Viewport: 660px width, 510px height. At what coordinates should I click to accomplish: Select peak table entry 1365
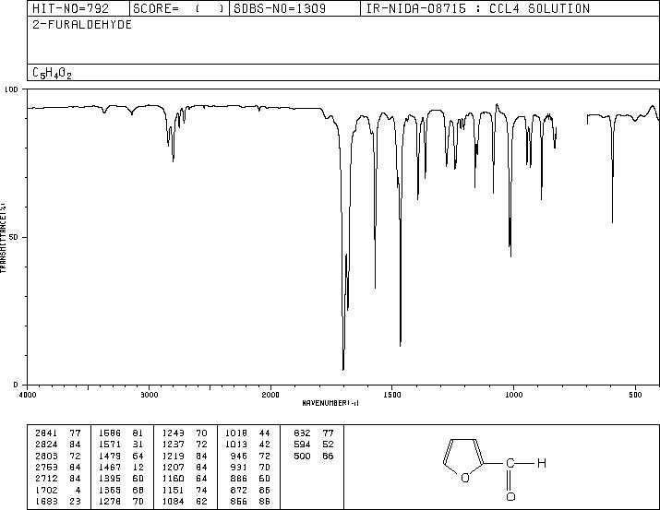coord(110,490)
